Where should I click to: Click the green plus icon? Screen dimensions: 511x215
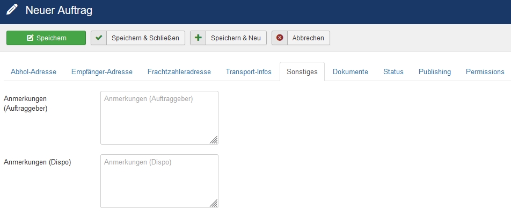pos(198,38)
